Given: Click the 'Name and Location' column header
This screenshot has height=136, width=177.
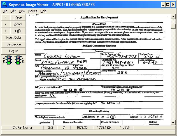Looking at the screenshot, I should point(73,122).
